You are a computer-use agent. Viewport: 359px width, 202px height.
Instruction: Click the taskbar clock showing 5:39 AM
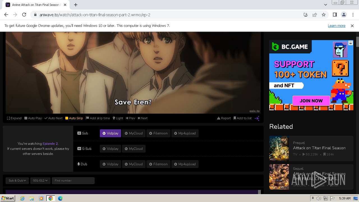point(345,198)
